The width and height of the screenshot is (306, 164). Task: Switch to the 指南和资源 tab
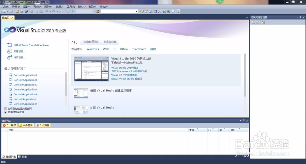90,42
